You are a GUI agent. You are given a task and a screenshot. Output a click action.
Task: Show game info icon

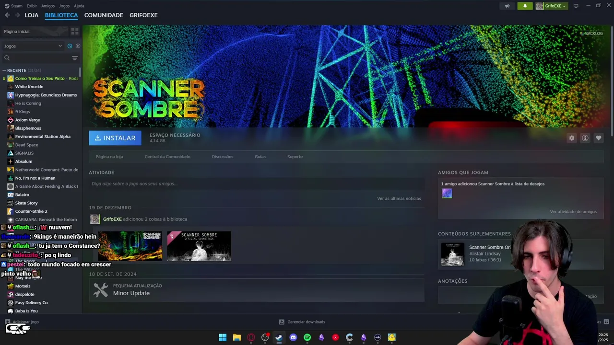coord(585,138)
